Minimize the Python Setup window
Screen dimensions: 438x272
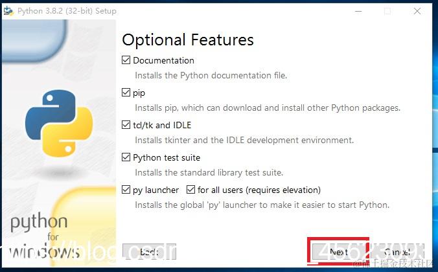pos(358,11)
